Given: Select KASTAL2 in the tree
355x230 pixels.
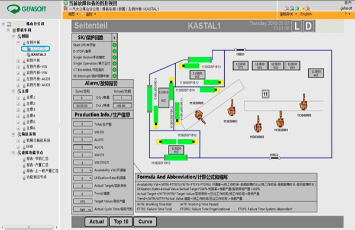Looking at the screenshot, I should pyautogui.click(x=38, y=55).
